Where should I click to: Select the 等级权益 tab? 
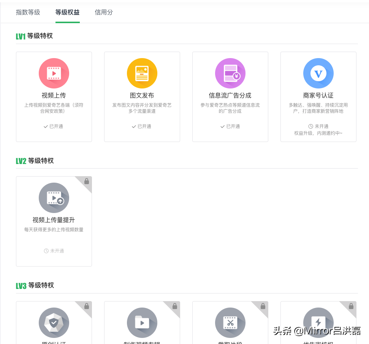(x=68, y=12)
